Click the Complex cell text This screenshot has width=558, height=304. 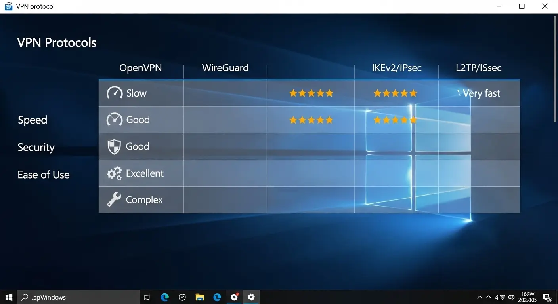pos(144,200)
